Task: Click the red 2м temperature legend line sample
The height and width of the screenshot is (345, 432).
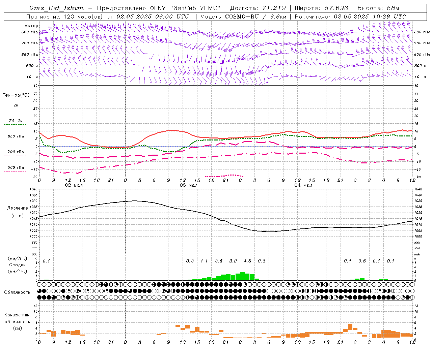Action: 16,109
